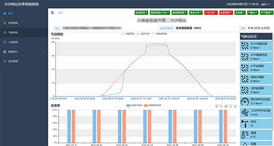Screen dimensions: 274x146
Task: Restore the 合格率 chart with refresh icon
Action: pyautogui.click(x=231, y=106)
